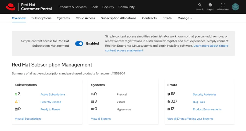Disable the simple content access toggle
This screenshot has width=246, height=131.
(x=79, y=43)
